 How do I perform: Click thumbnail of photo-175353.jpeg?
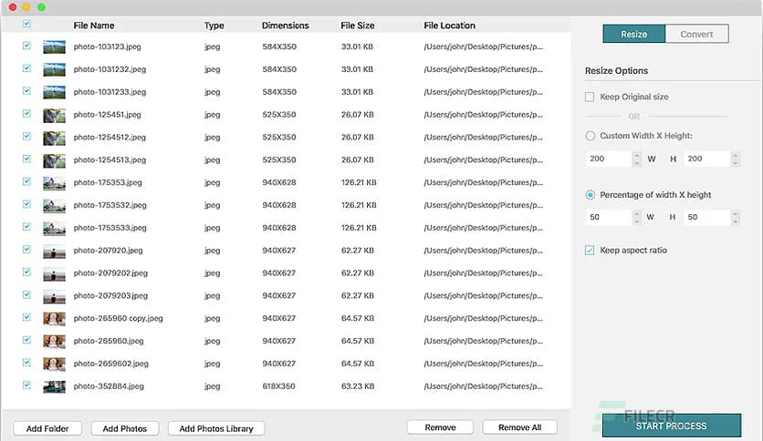pos(54,182)
